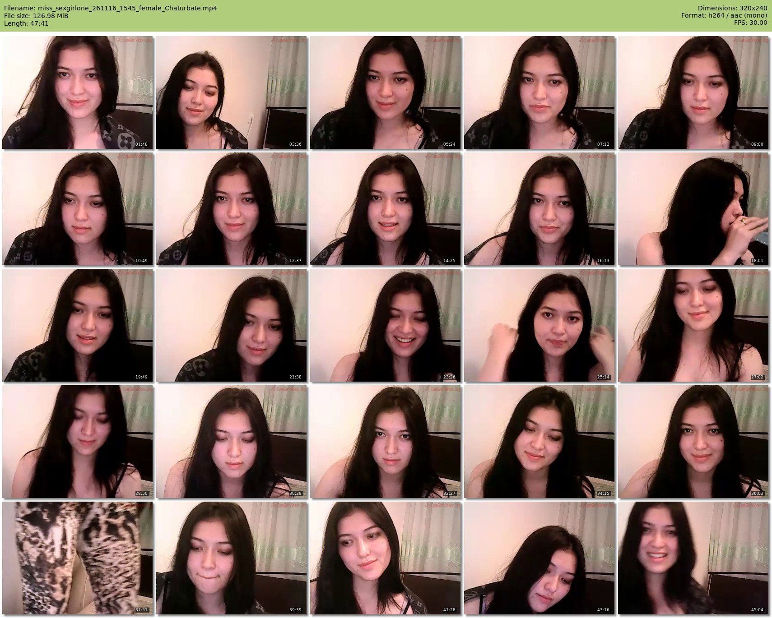Select the "Dimensions: 320x240" text
The width and height of the screenshot is (772, 618).
point(732,8)
